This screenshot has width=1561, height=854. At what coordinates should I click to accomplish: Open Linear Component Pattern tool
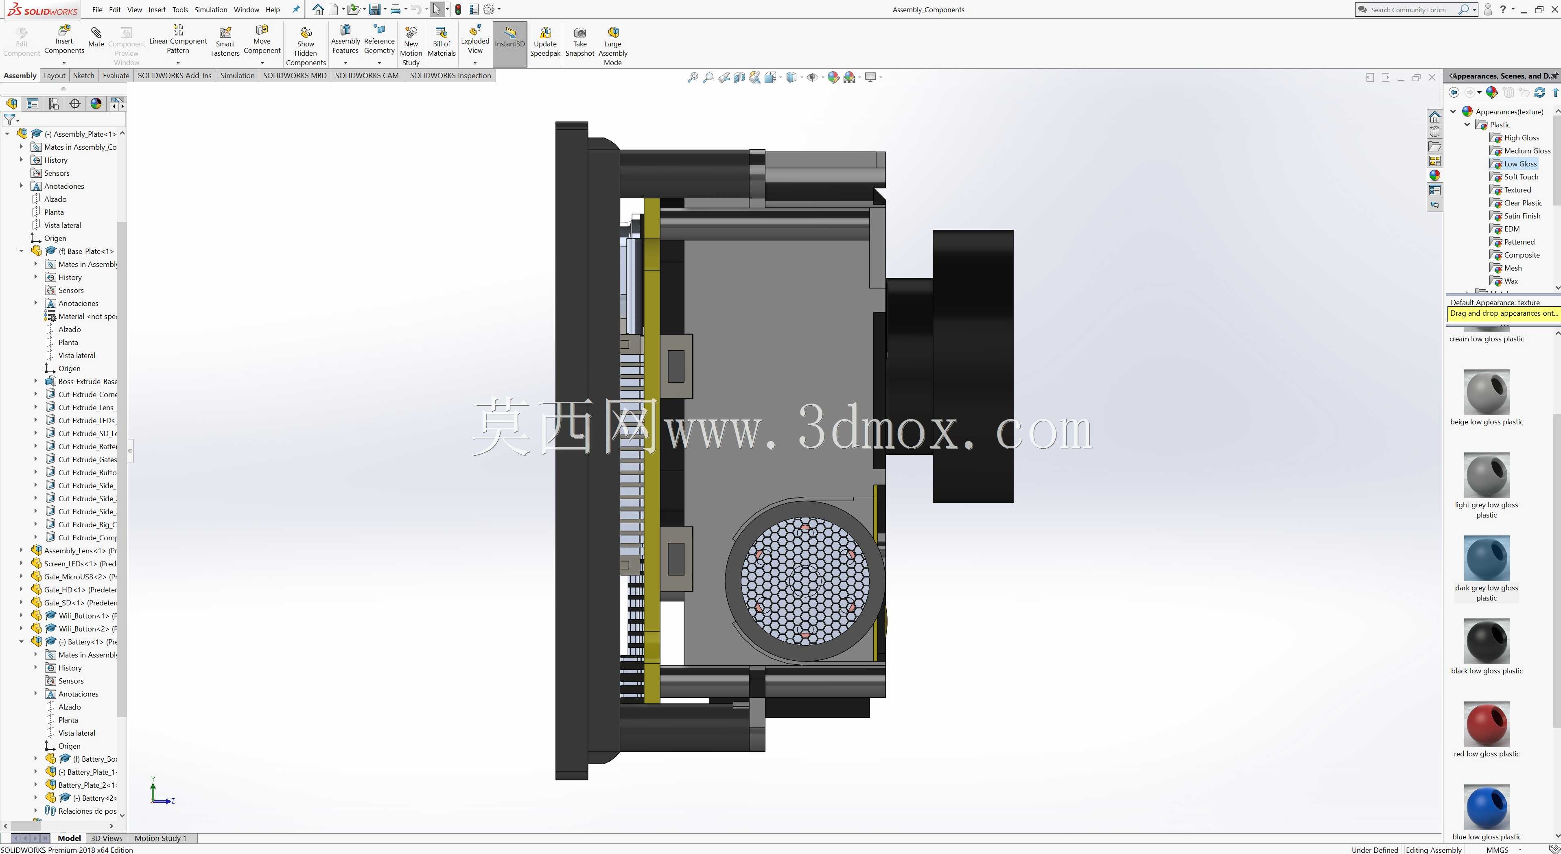pyautogui.click(x=177, y=40)
